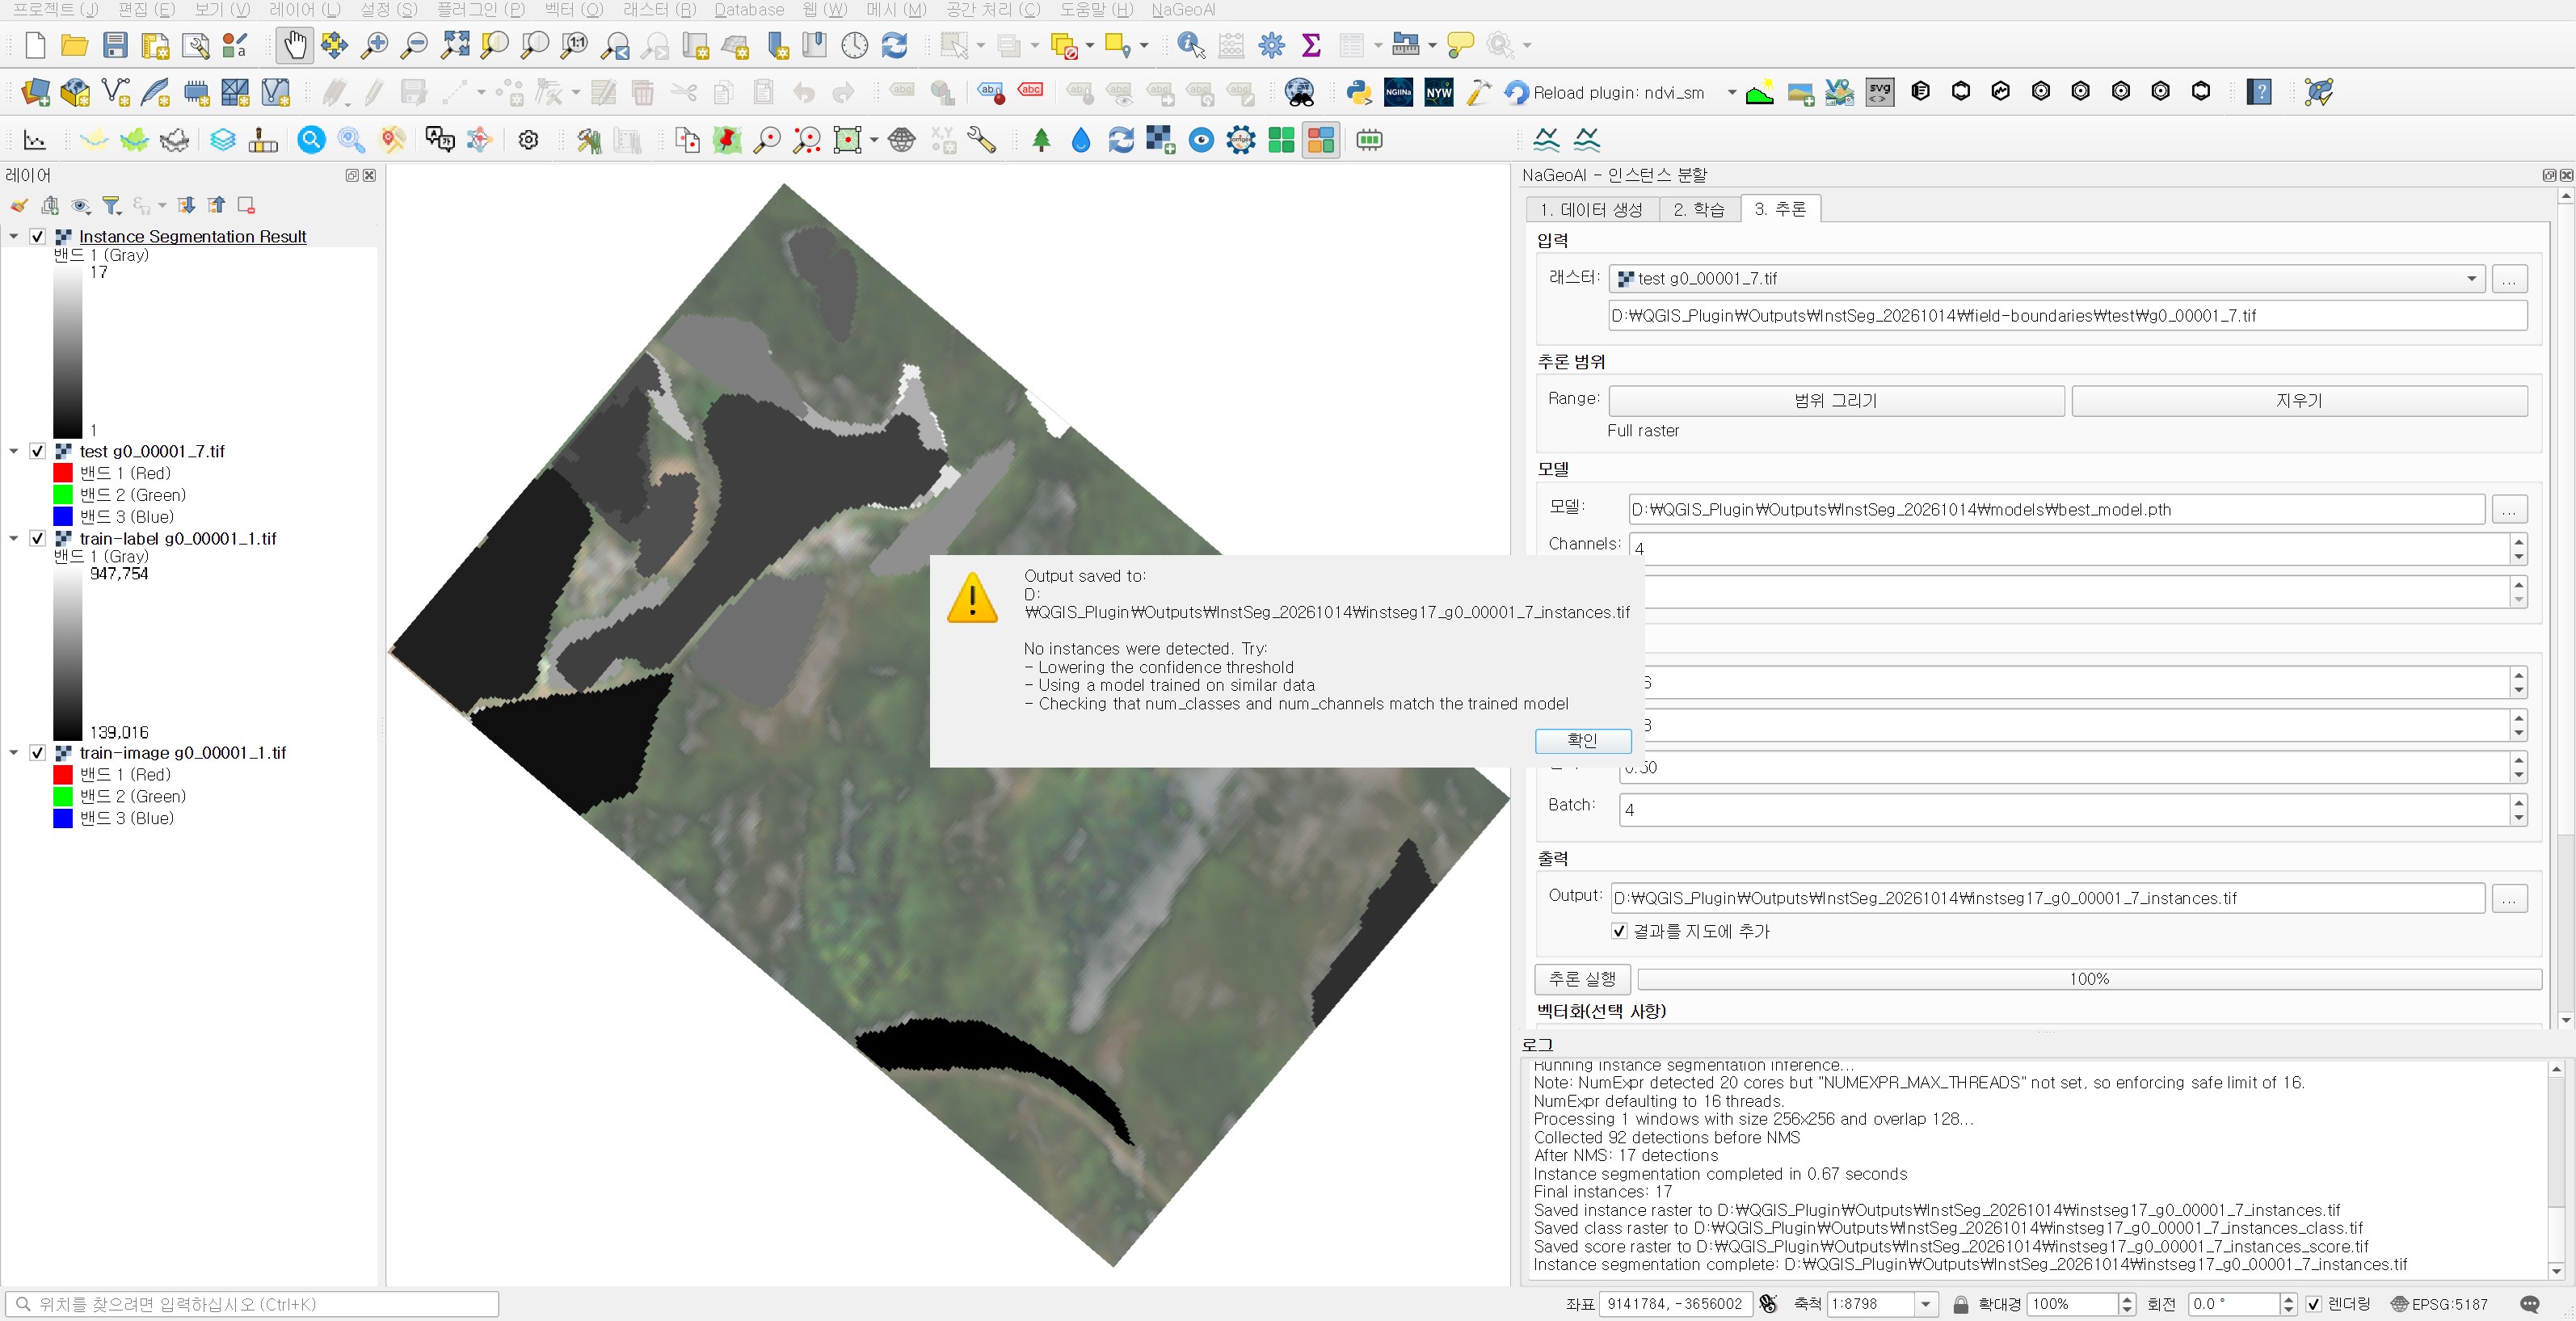The height and width of the screenshot is (1321, 2576).
Task: Click the 범위 그리기 button
Action: pos(1836,401)
